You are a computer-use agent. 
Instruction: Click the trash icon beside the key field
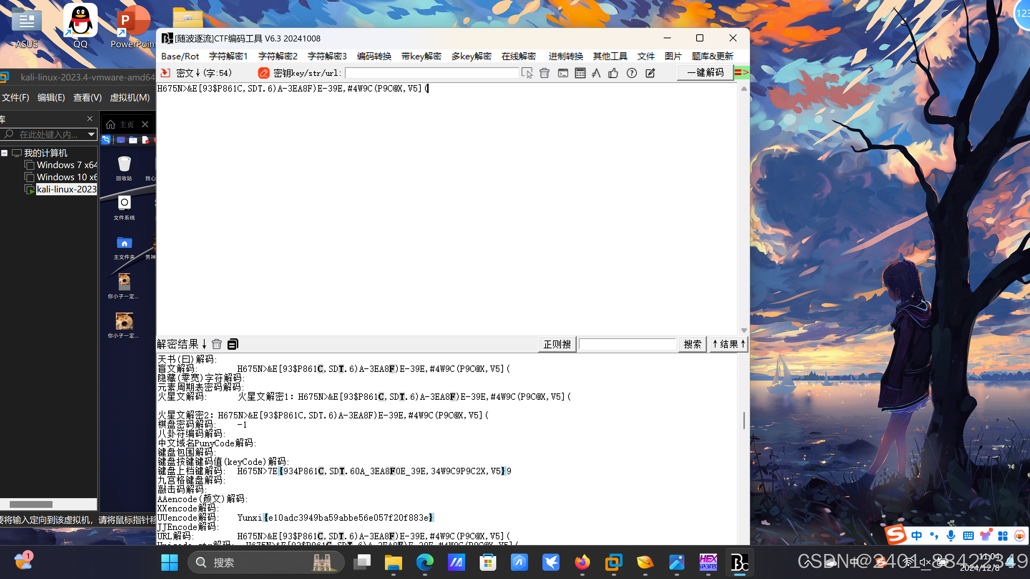tap(544, 73)
